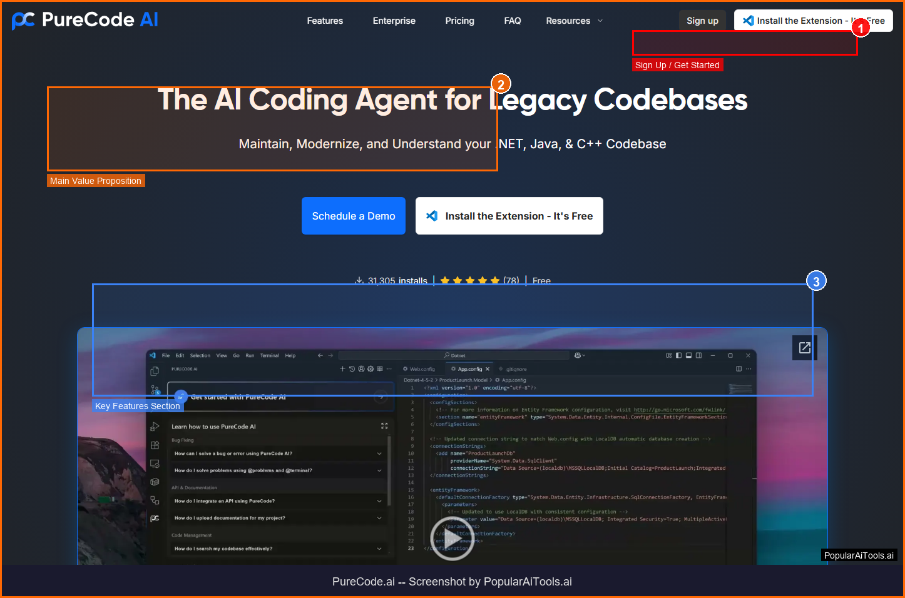
Task: Click the Schedule a Demo button
Action: 353,216
